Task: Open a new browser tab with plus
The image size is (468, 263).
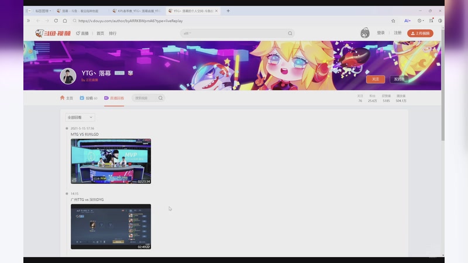Action: point(228,11)
